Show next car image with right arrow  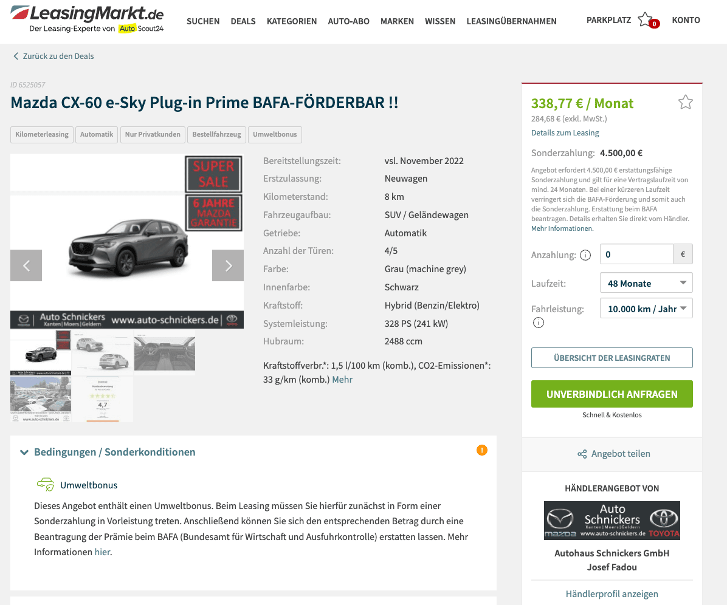[228, 265]
